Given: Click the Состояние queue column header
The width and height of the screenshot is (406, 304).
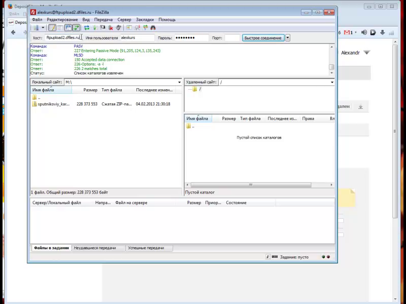Looking at the screenshot, I should coord(250,203).
